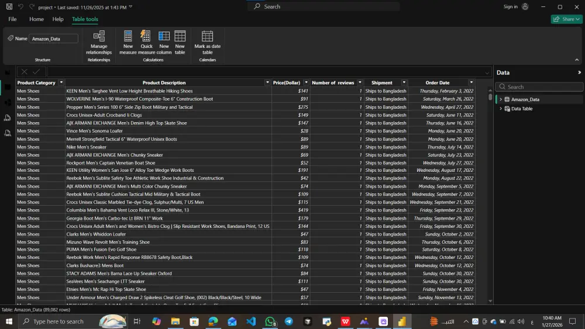Expand Amazon_Data table in Data pane
This screenshot has width=585, height=329.
click(501, 99)
